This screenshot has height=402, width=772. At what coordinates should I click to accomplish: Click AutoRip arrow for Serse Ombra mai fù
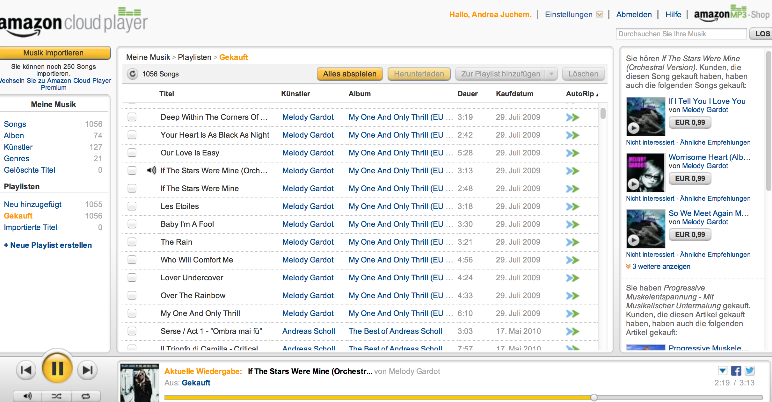tap(572, 331)
